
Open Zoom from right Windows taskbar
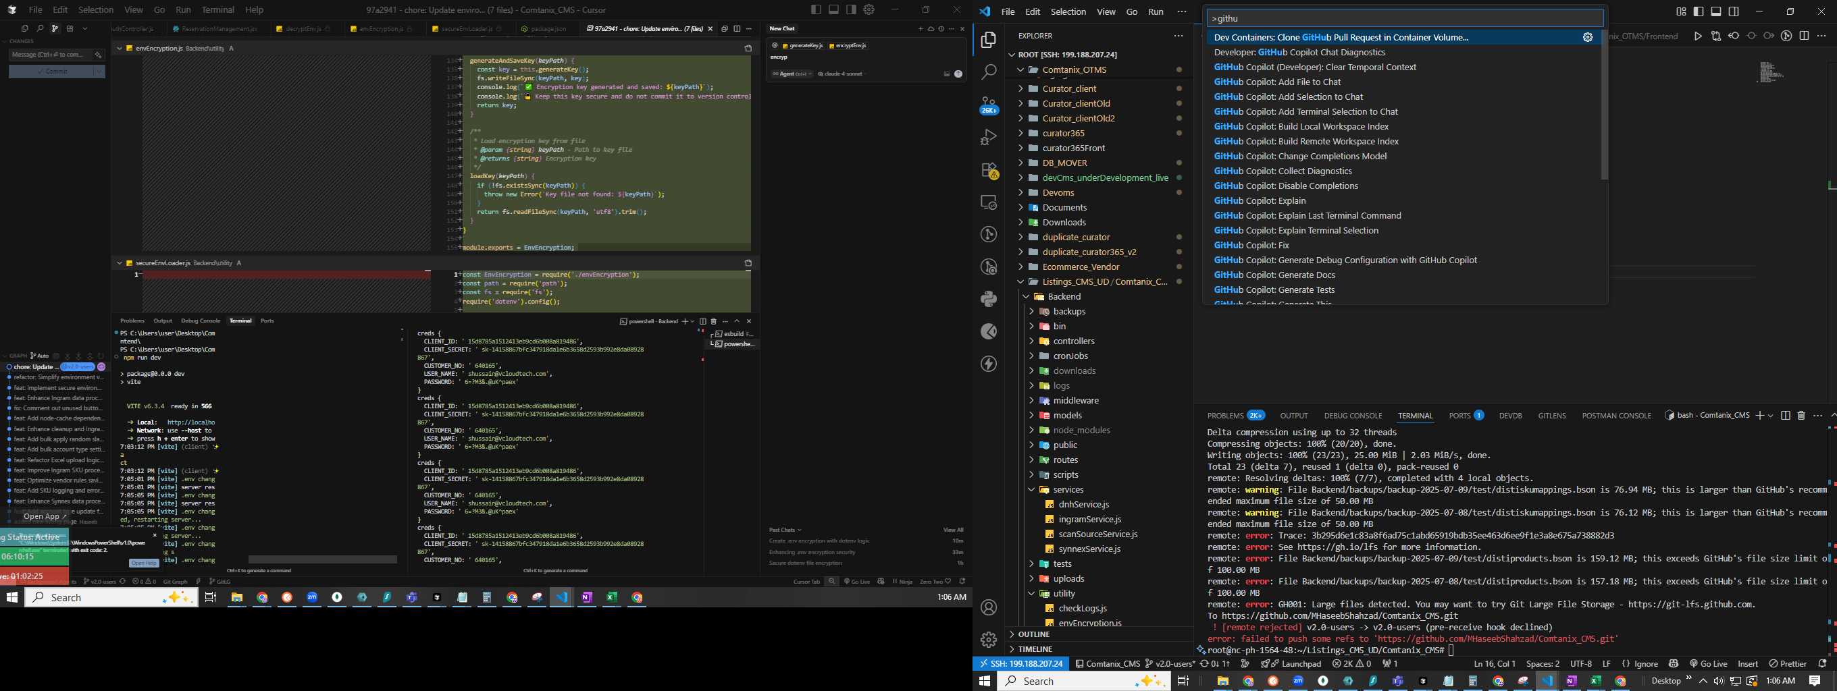1298,681
